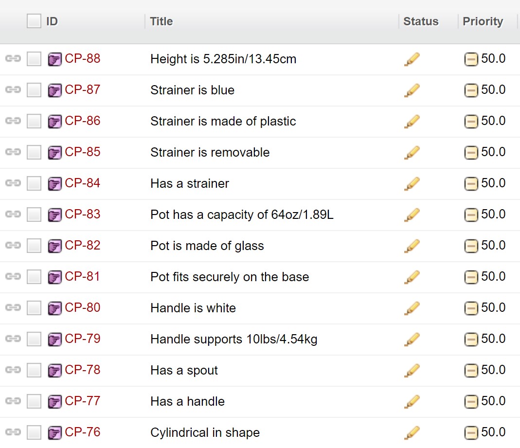Click the link icon beside CP-88
This screenshot has height=448, width=520.
click(13, 59)
